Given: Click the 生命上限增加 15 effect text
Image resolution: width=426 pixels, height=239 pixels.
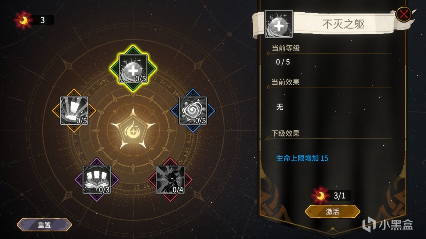Looking at the screenshot, I should [x=302, y=158].
